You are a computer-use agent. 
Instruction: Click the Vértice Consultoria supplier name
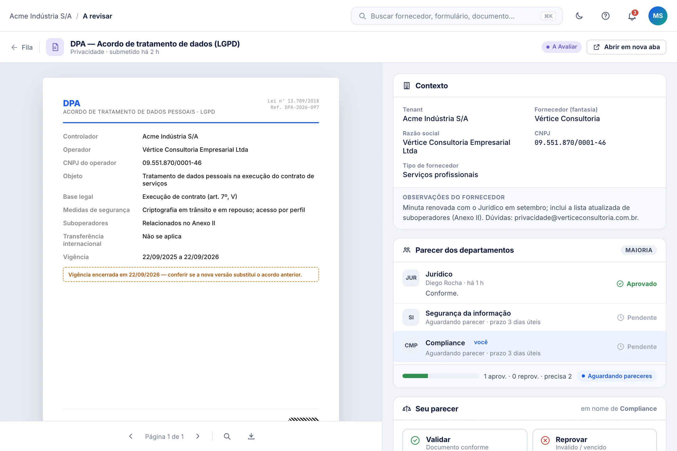tap(567, 119)
